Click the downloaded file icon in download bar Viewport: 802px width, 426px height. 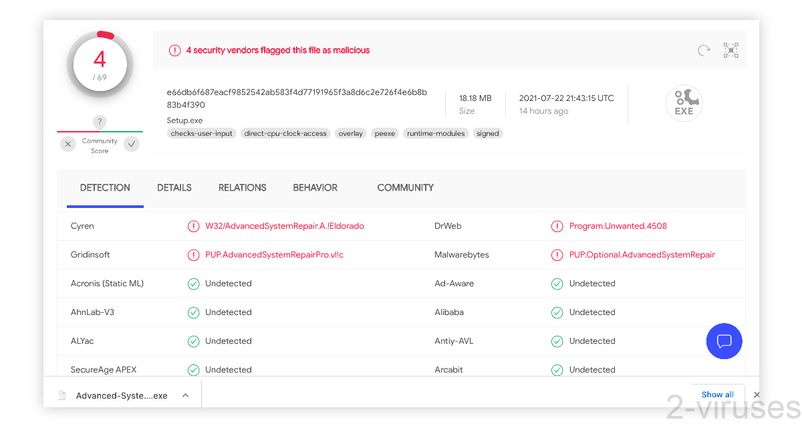pyautogui.click(x=62, y=395)
